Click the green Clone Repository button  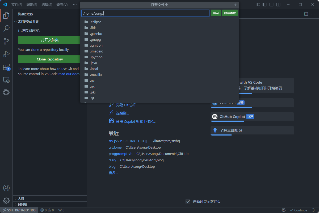tap(50, 59)
